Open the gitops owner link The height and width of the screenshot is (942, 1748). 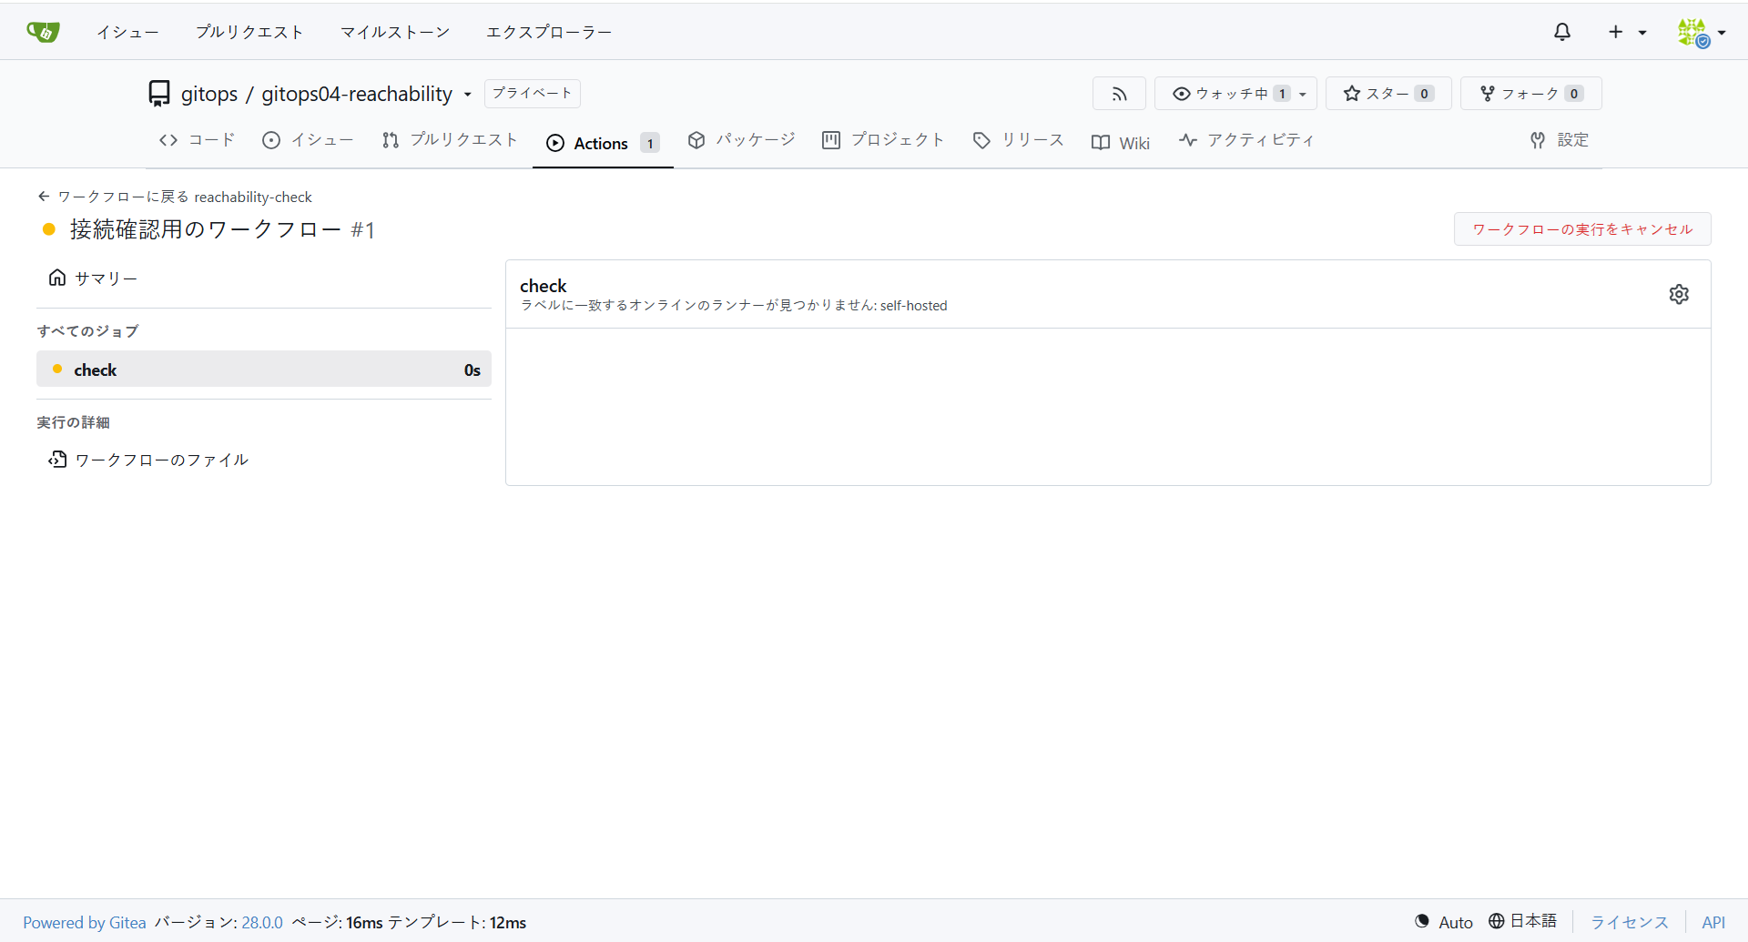[209, 94]
